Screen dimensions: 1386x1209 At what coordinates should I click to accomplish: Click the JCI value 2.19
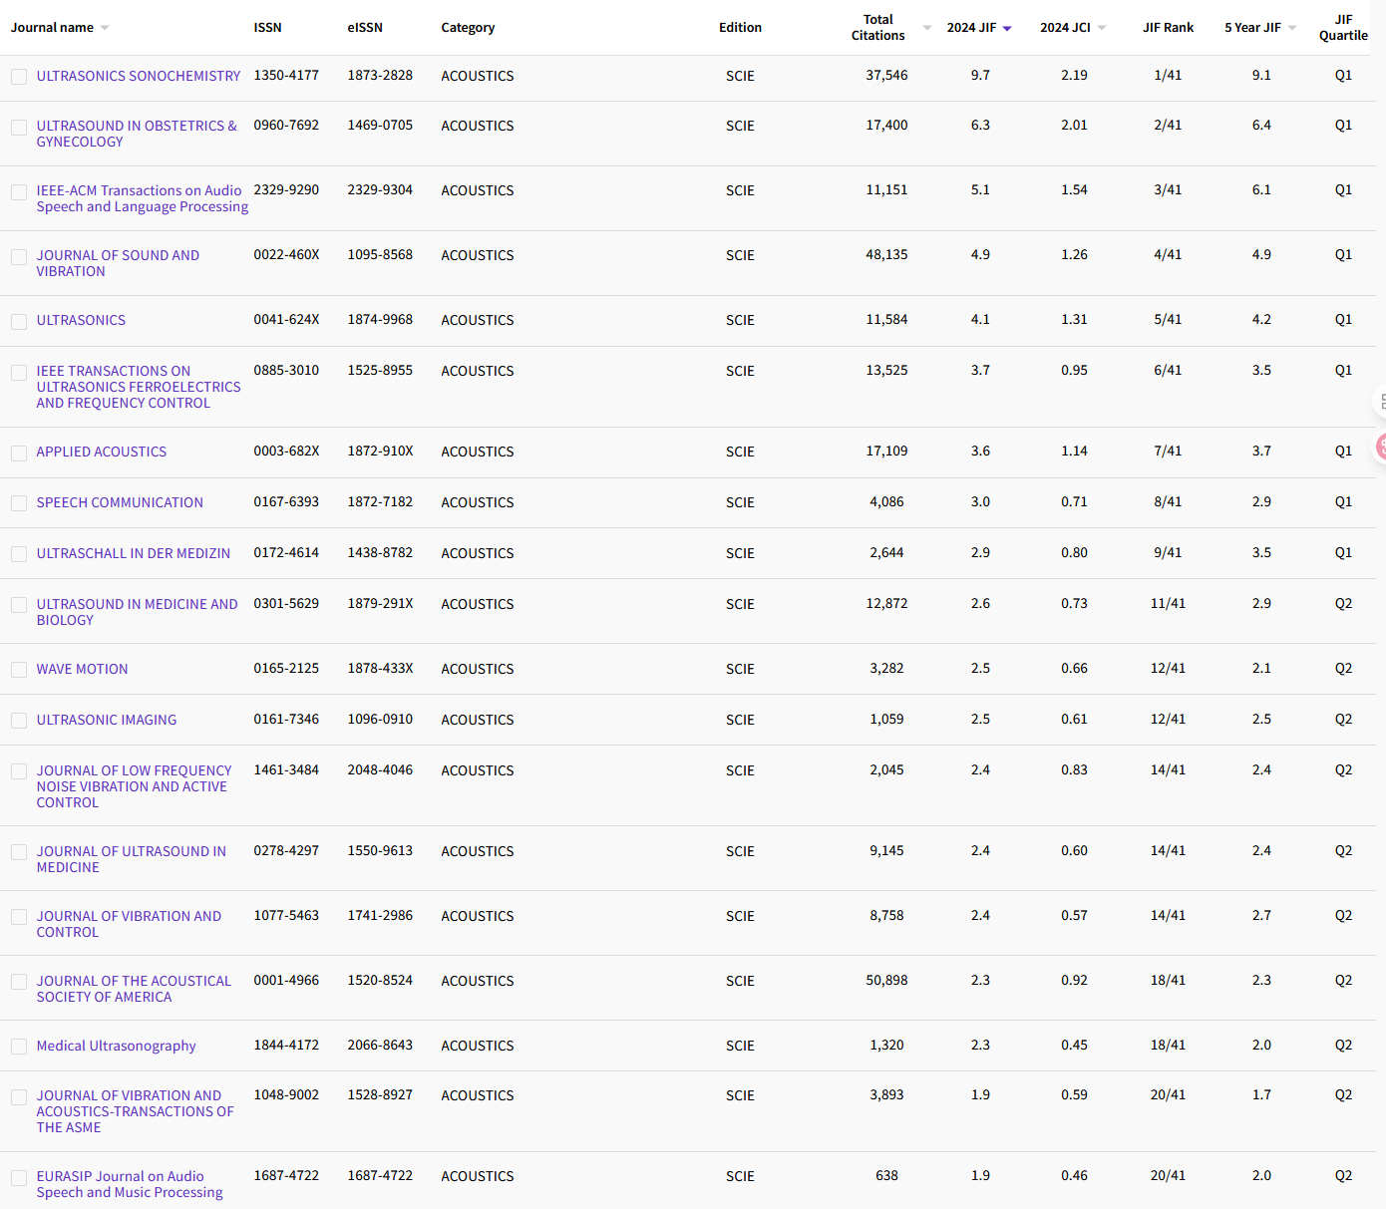[x=1074, y=75]
